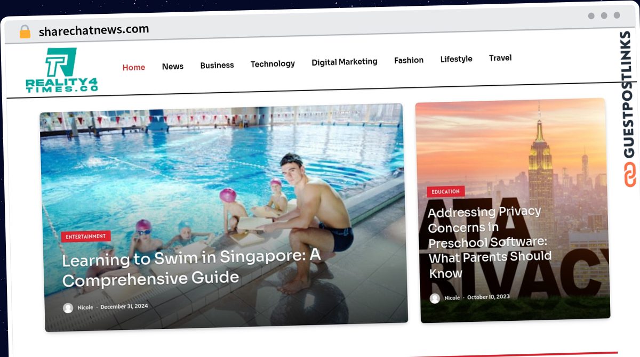Click the city skyline privacy thumbnail

pos(512,210)
